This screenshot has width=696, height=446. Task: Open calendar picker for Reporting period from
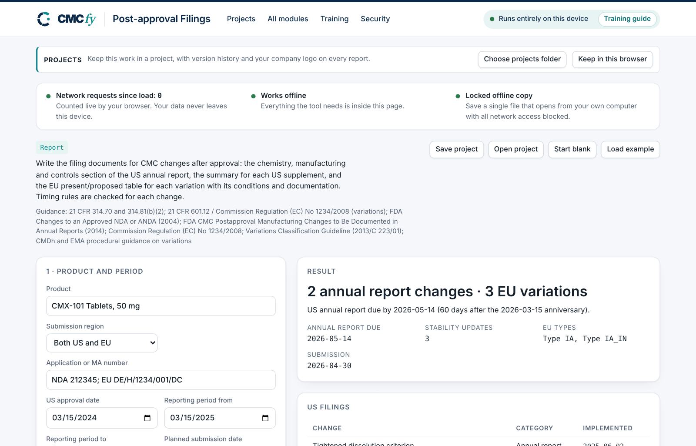click(x=265, y=418)
